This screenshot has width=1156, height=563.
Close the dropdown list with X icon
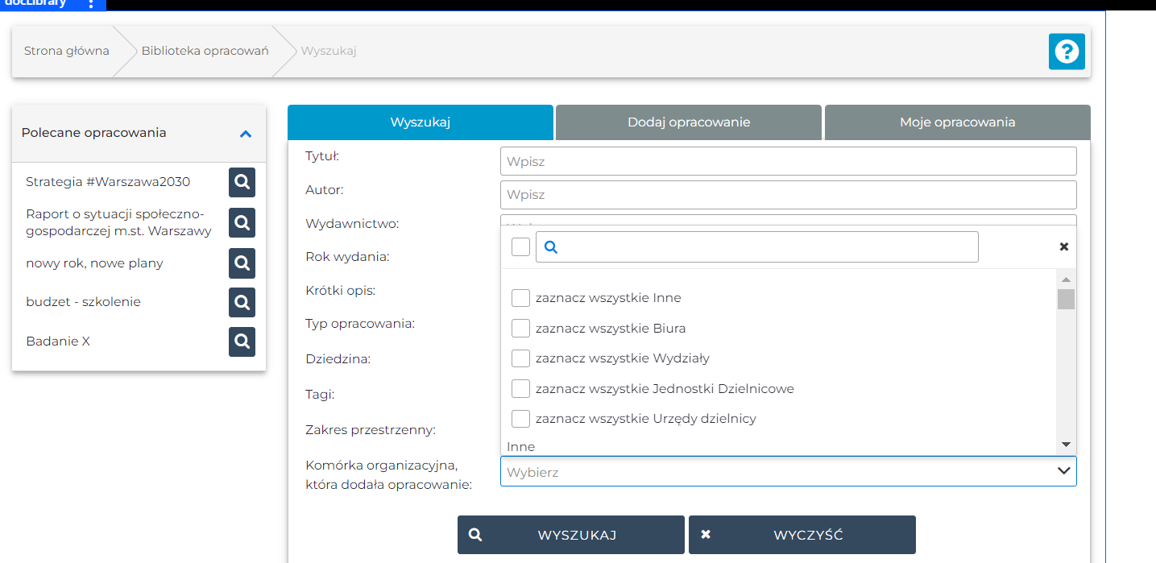[x=1063, y=246]
